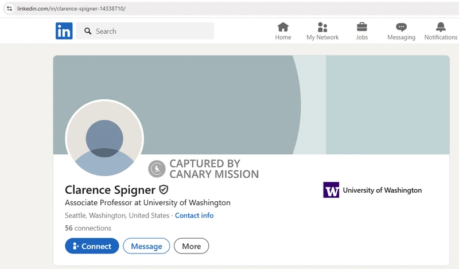Viewport: 459px width, 269px height.
Task: View the 56 connections link
Action: tap(88, 228)
